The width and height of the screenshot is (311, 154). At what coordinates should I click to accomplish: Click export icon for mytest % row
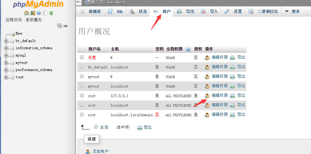(233, 77)
